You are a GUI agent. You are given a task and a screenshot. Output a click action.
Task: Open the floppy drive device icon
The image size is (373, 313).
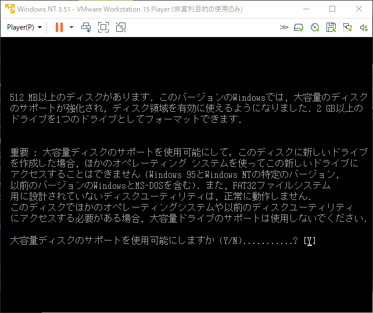point(331,27)
